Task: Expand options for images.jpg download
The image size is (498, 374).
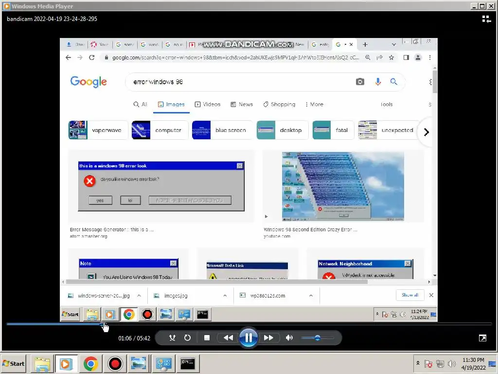Action: (225, 296)
